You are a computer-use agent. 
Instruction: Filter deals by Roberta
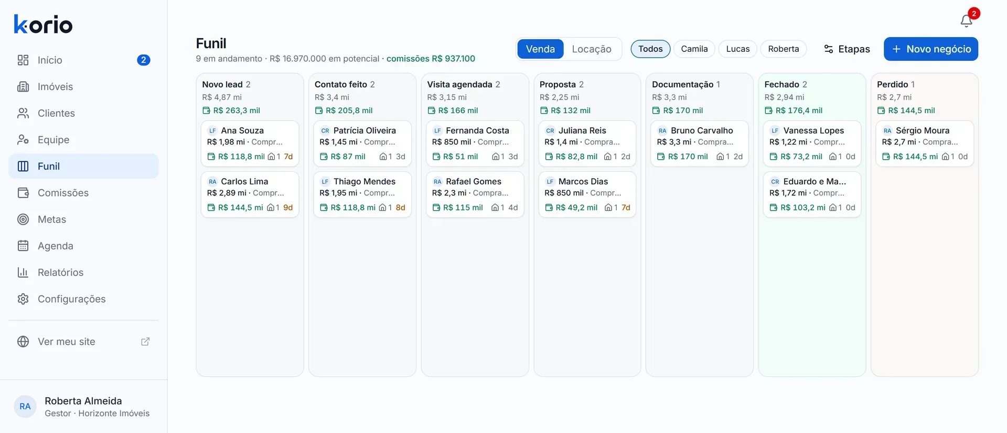[x=784, y=49]
